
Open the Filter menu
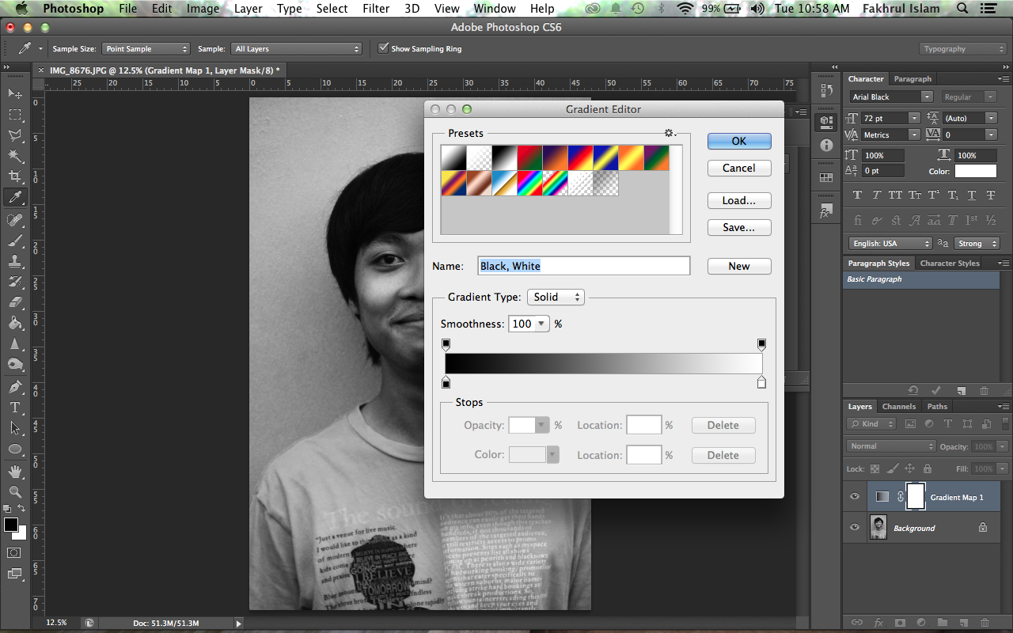[x=376, y=9]
